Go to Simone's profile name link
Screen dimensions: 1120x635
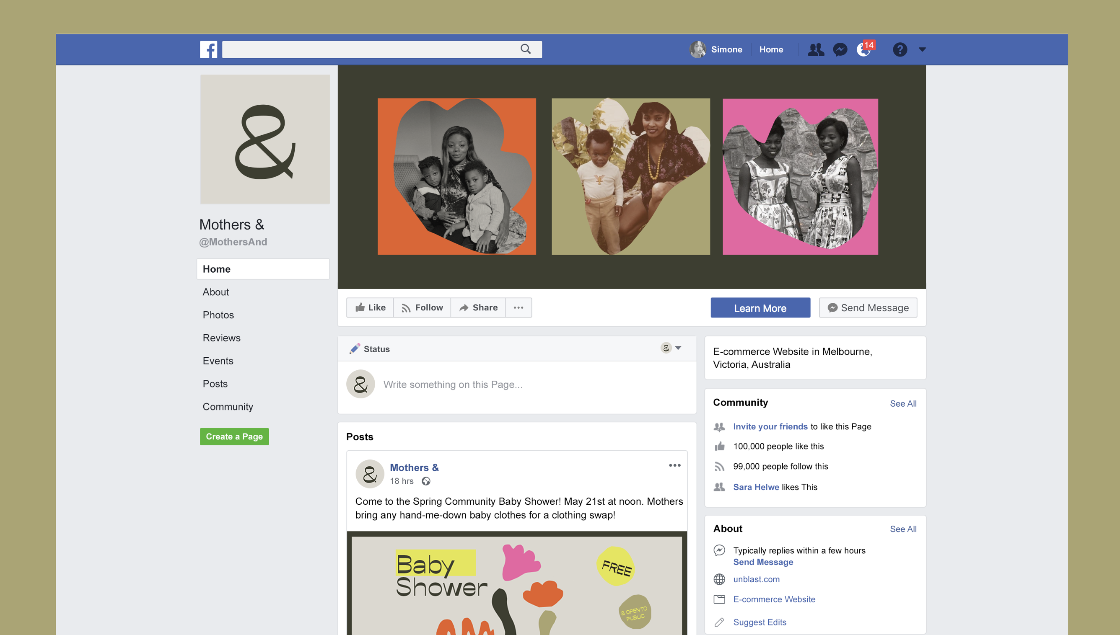(x=726, y=49)
